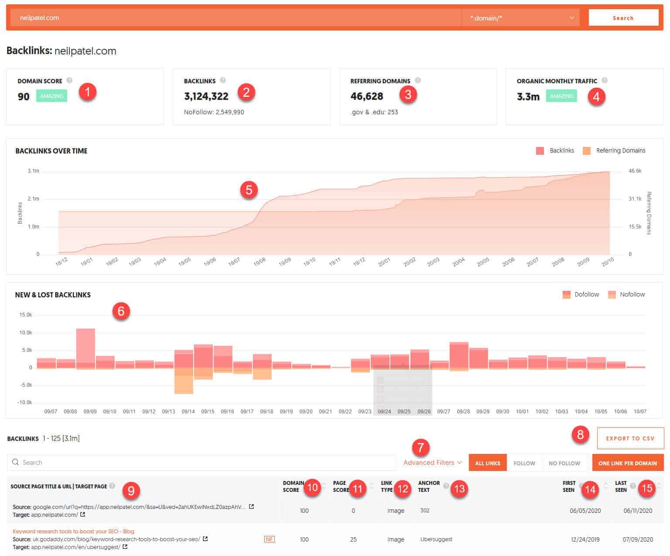
Task: Click the 'Ubersuggest' anchor text cell
Action: click(x=436, y=539)
